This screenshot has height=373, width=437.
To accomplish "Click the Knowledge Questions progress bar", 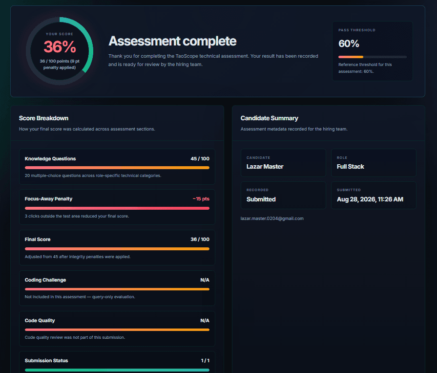I will point(117,168).
